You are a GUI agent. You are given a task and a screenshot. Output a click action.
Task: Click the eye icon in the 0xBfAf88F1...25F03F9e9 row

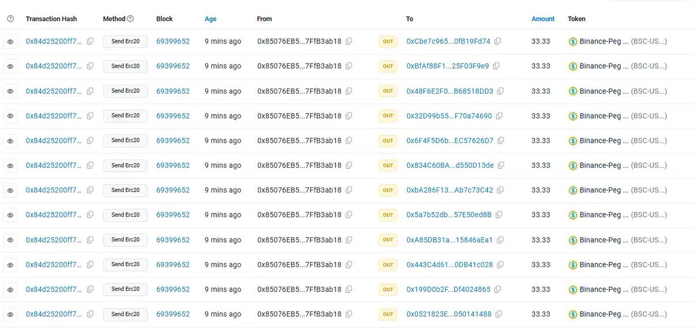click(10, 67)
